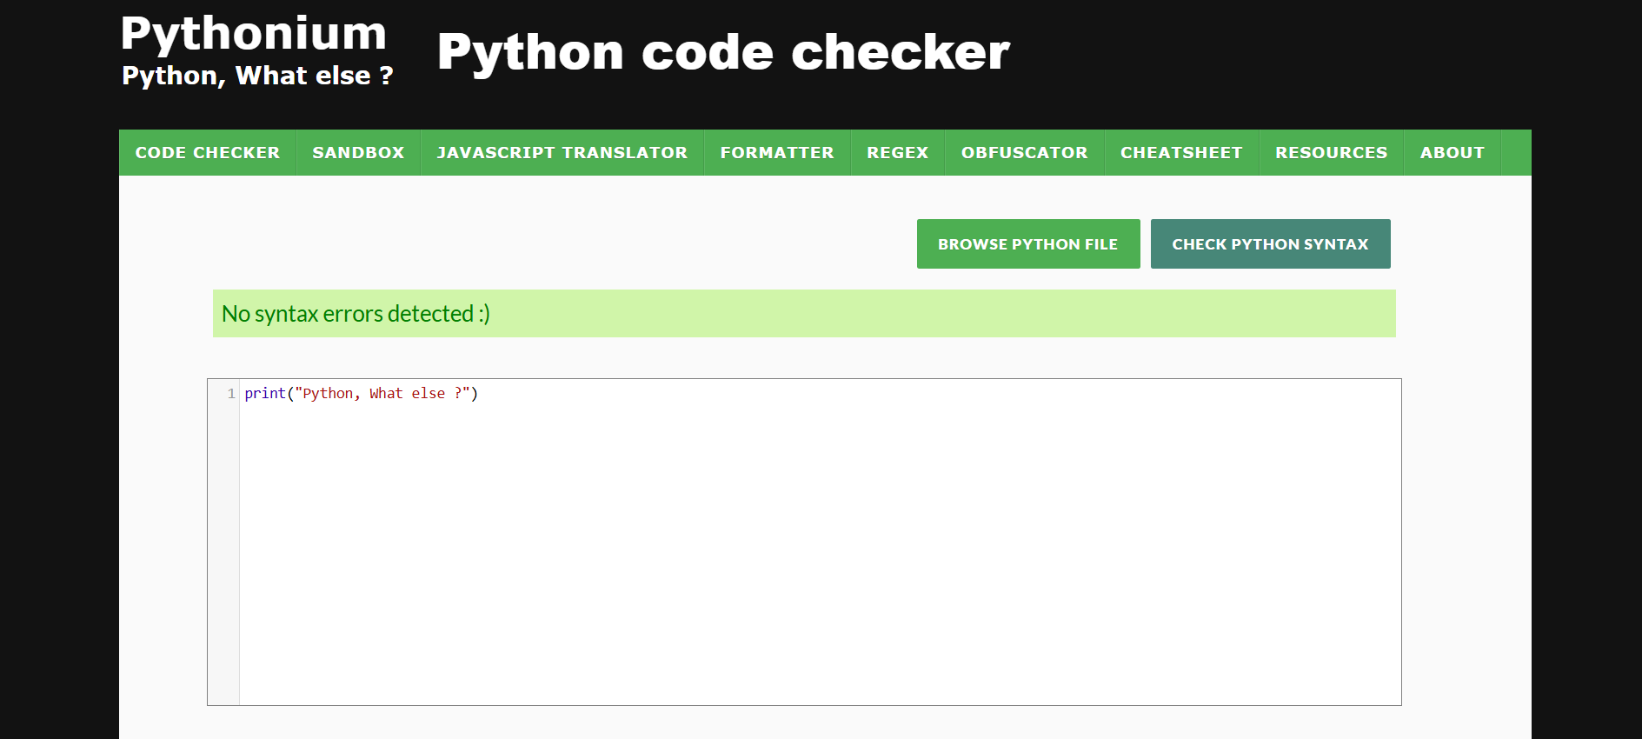Go to the Sandbox page
The height and width of the screenshot is (739, 1642).
click(x=358, y=153)
